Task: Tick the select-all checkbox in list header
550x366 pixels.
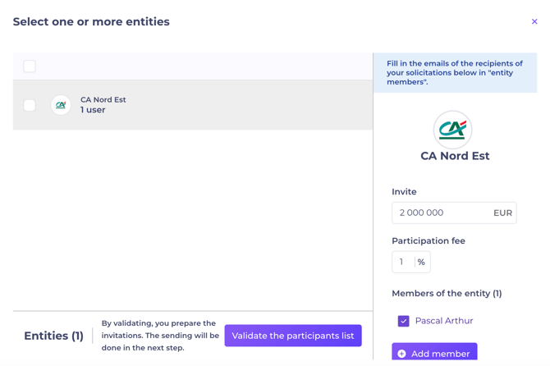Action: point(30,66)
